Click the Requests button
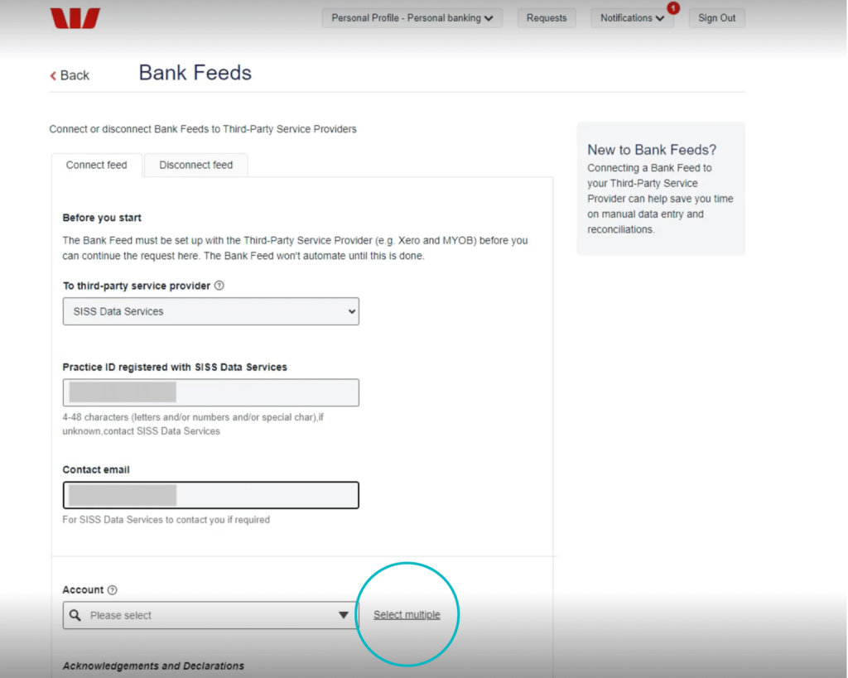The height and width of the screenshot is (678, 848). 547,18
